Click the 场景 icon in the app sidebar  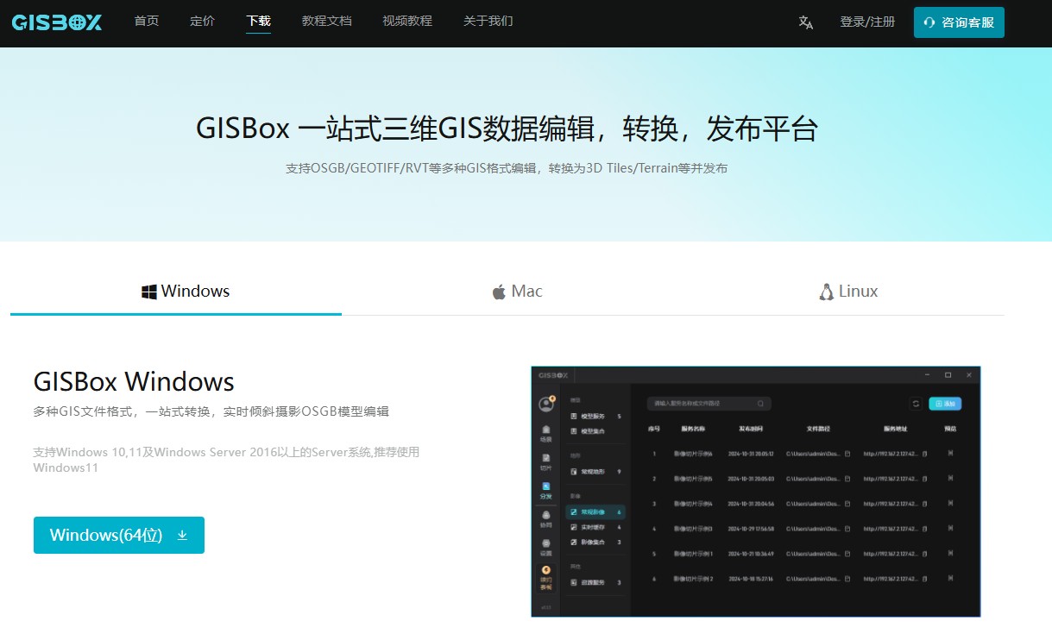click(x=545, y=433)
